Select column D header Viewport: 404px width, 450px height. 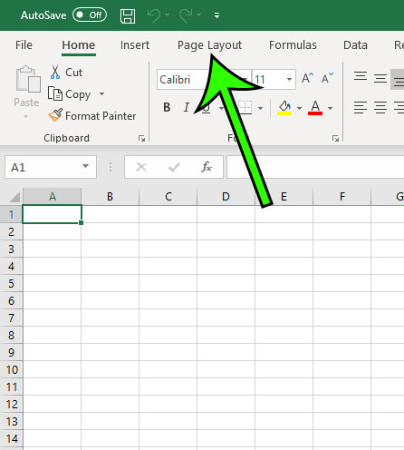226,197
